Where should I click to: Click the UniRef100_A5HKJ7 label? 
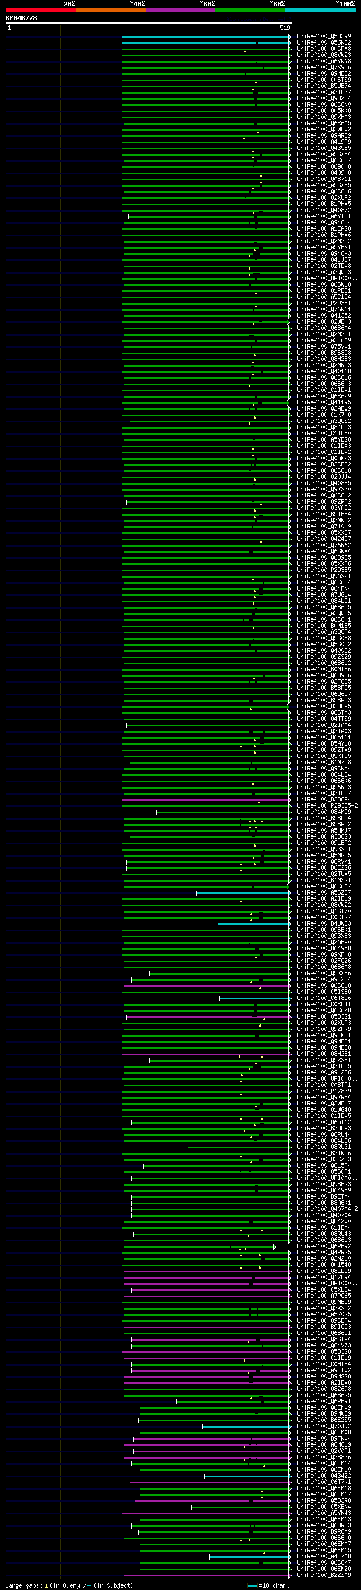click(324, 831)
